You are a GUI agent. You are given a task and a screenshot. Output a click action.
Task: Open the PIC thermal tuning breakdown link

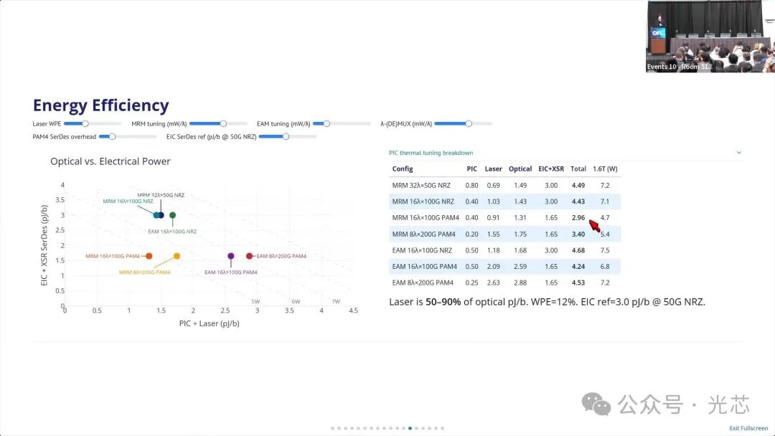click(431, 153)
